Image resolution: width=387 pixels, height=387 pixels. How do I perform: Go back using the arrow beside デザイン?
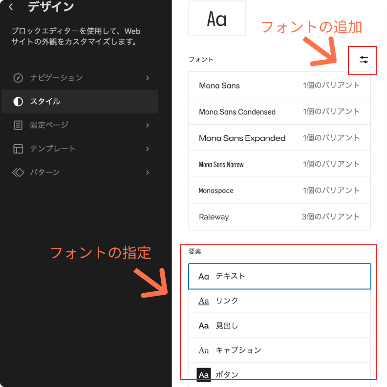11,7
